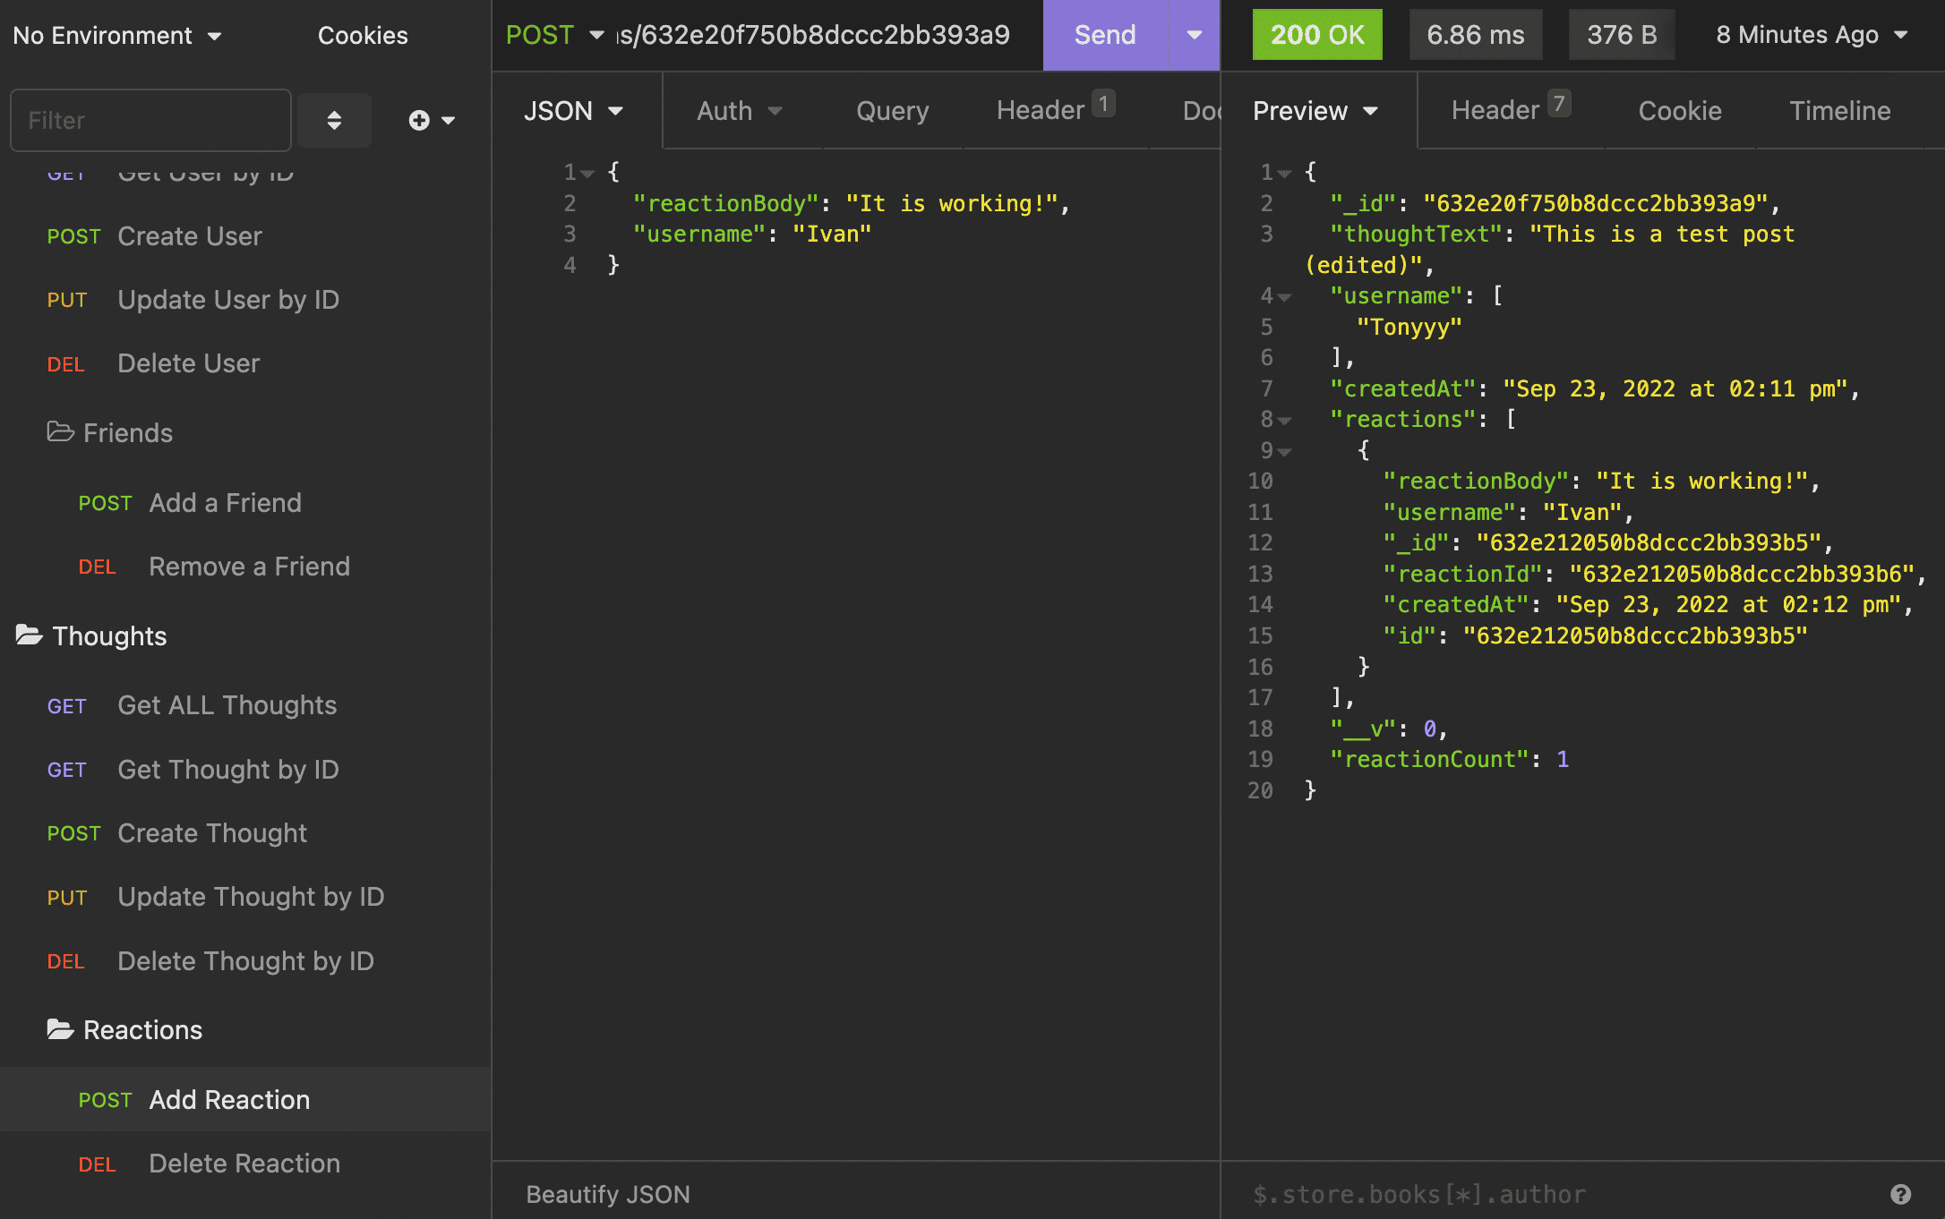Click the "reactionBody" line in request body

pos(851,204)
